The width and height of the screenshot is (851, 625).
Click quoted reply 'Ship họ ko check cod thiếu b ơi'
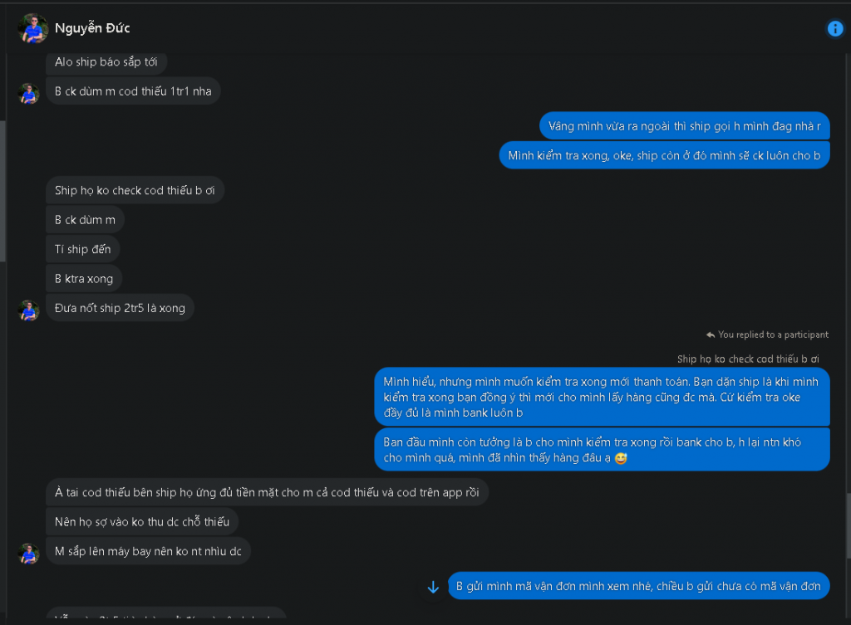tap(748, 359)
